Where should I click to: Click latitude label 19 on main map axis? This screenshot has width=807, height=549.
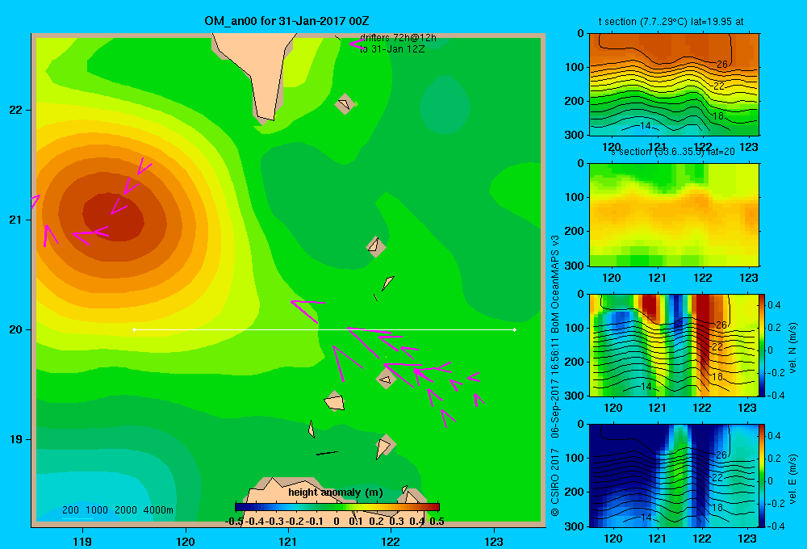[15, 439]
